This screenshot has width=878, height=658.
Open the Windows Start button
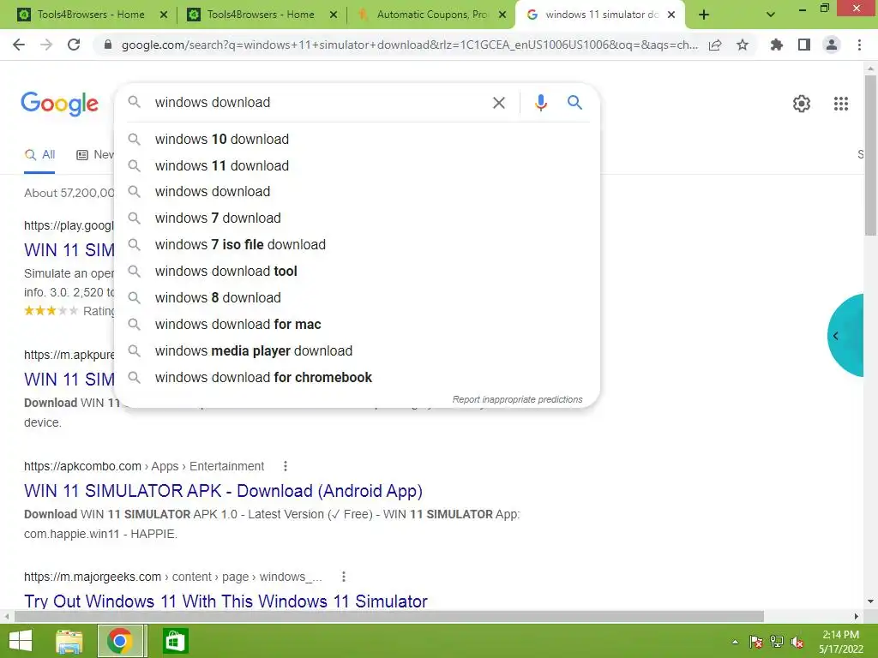pyautogui.click(x=21, y=641)
